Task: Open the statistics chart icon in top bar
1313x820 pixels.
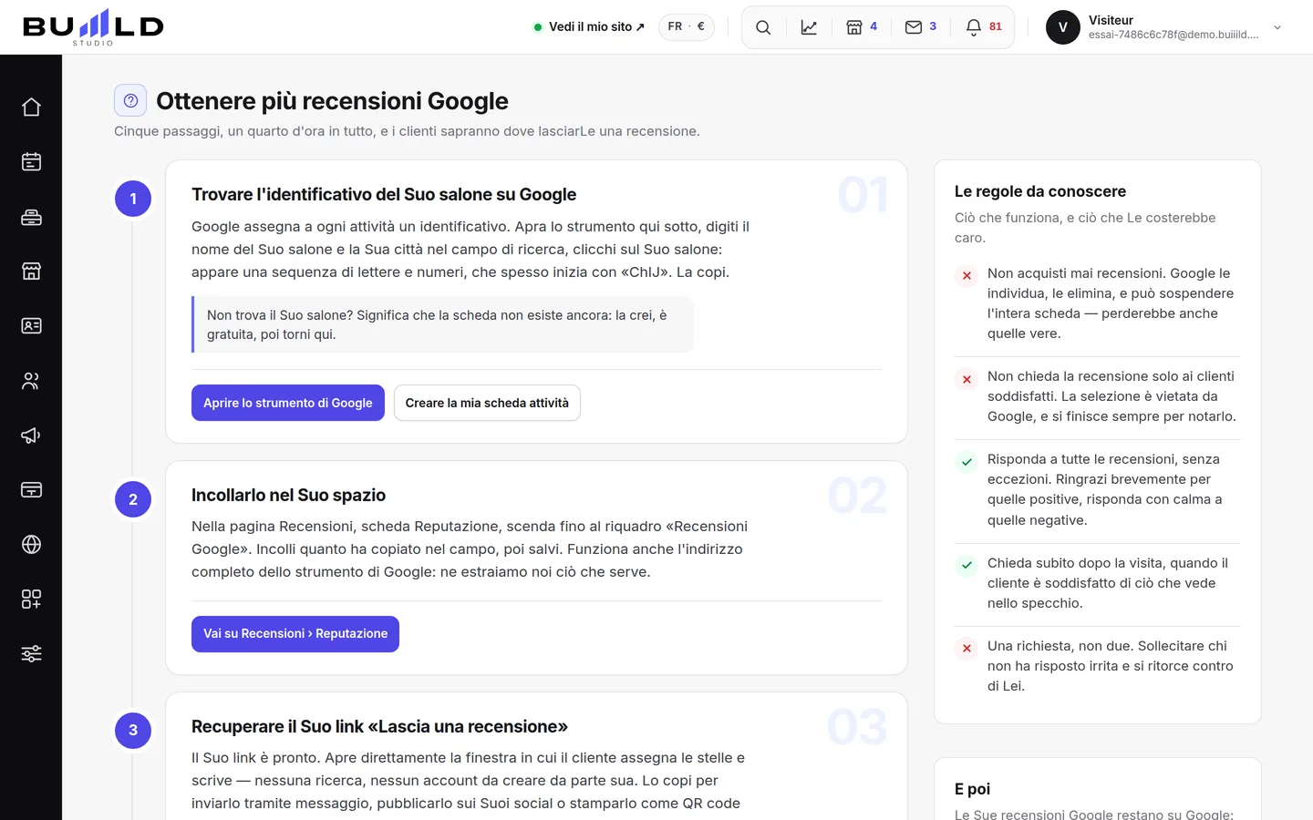Action: 809,27
